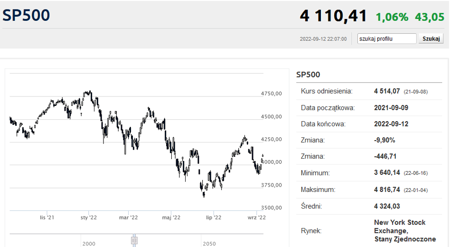Click the 3750,00 y-axis label
This screenshot has width=450, height=247.
coord(271,185)
